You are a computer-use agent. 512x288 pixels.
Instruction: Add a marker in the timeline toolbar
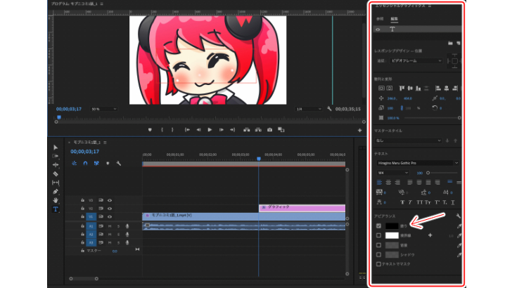pos(108,163)
